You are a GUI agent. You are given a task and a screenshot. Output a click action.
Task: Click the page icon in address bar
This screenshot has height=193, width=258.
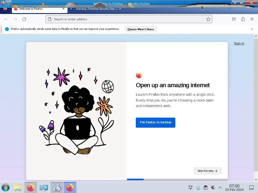tap(50, 19)
